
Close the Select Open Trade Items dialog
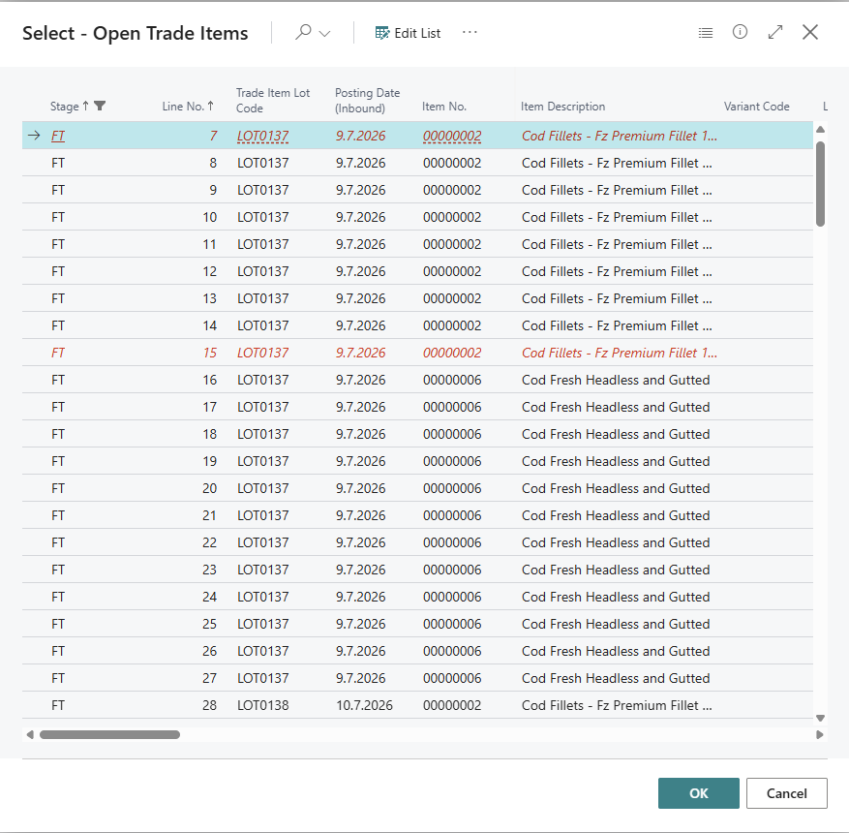[x=810, y=33]
